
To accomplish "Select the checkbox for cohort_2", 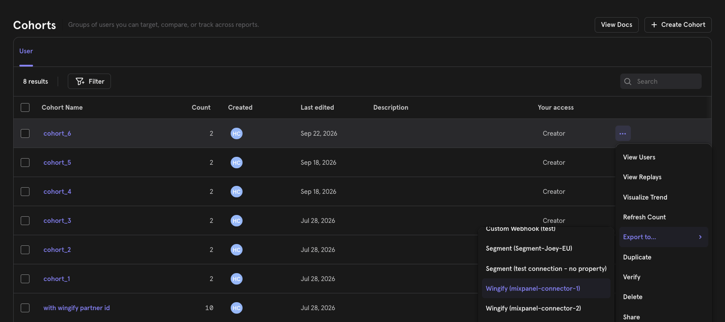I will pos(25,250).
